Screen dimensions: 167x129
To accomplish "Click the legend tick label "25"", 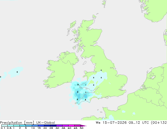I will (51, 128).
